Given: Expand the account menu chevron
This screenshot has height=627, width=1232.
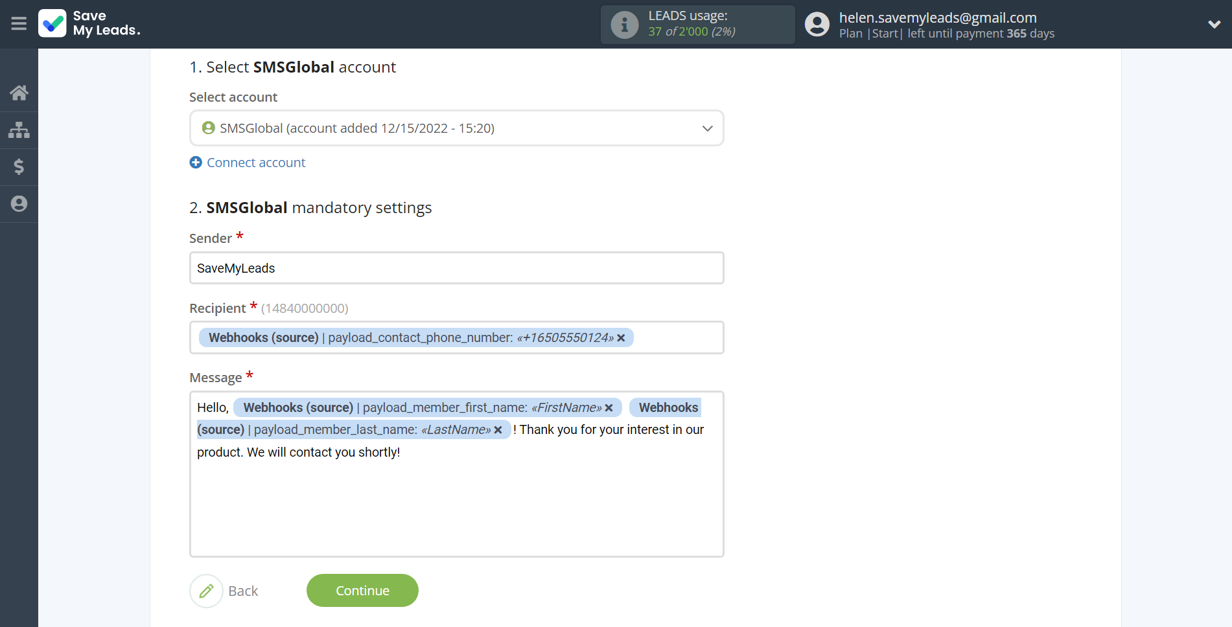Looking at the screenshot, I should pyautogui.click(x=1214, y=25).
